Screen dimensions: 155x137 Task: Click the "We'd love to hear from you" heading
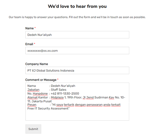(x=77, y=6)
